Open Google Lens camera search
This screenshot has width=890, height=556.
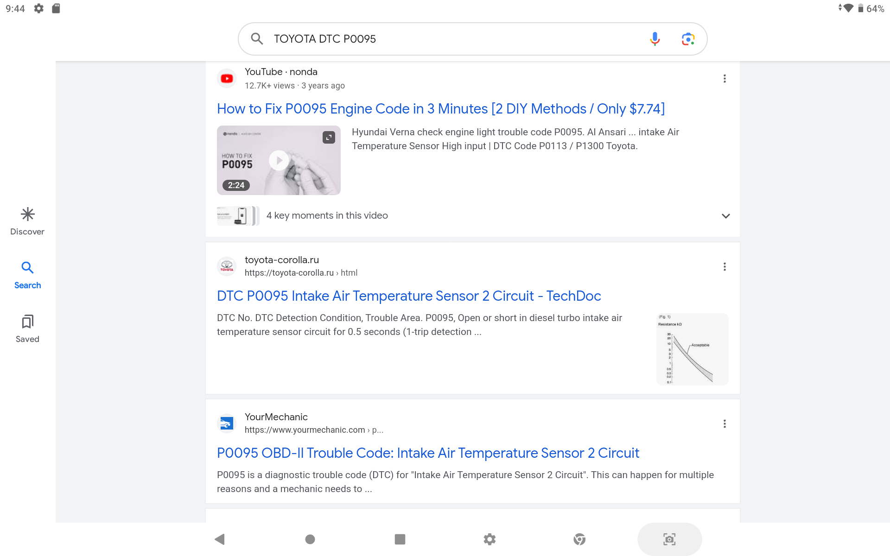688,39
